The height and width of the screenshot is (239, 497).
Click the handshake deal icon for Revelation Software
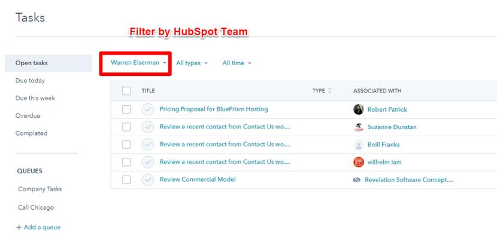[x=357, y=180]
